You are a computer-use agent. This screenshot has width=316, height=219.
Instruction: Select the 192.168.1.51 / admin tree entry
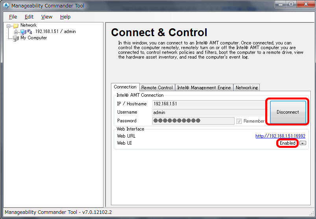coord(55,31)
